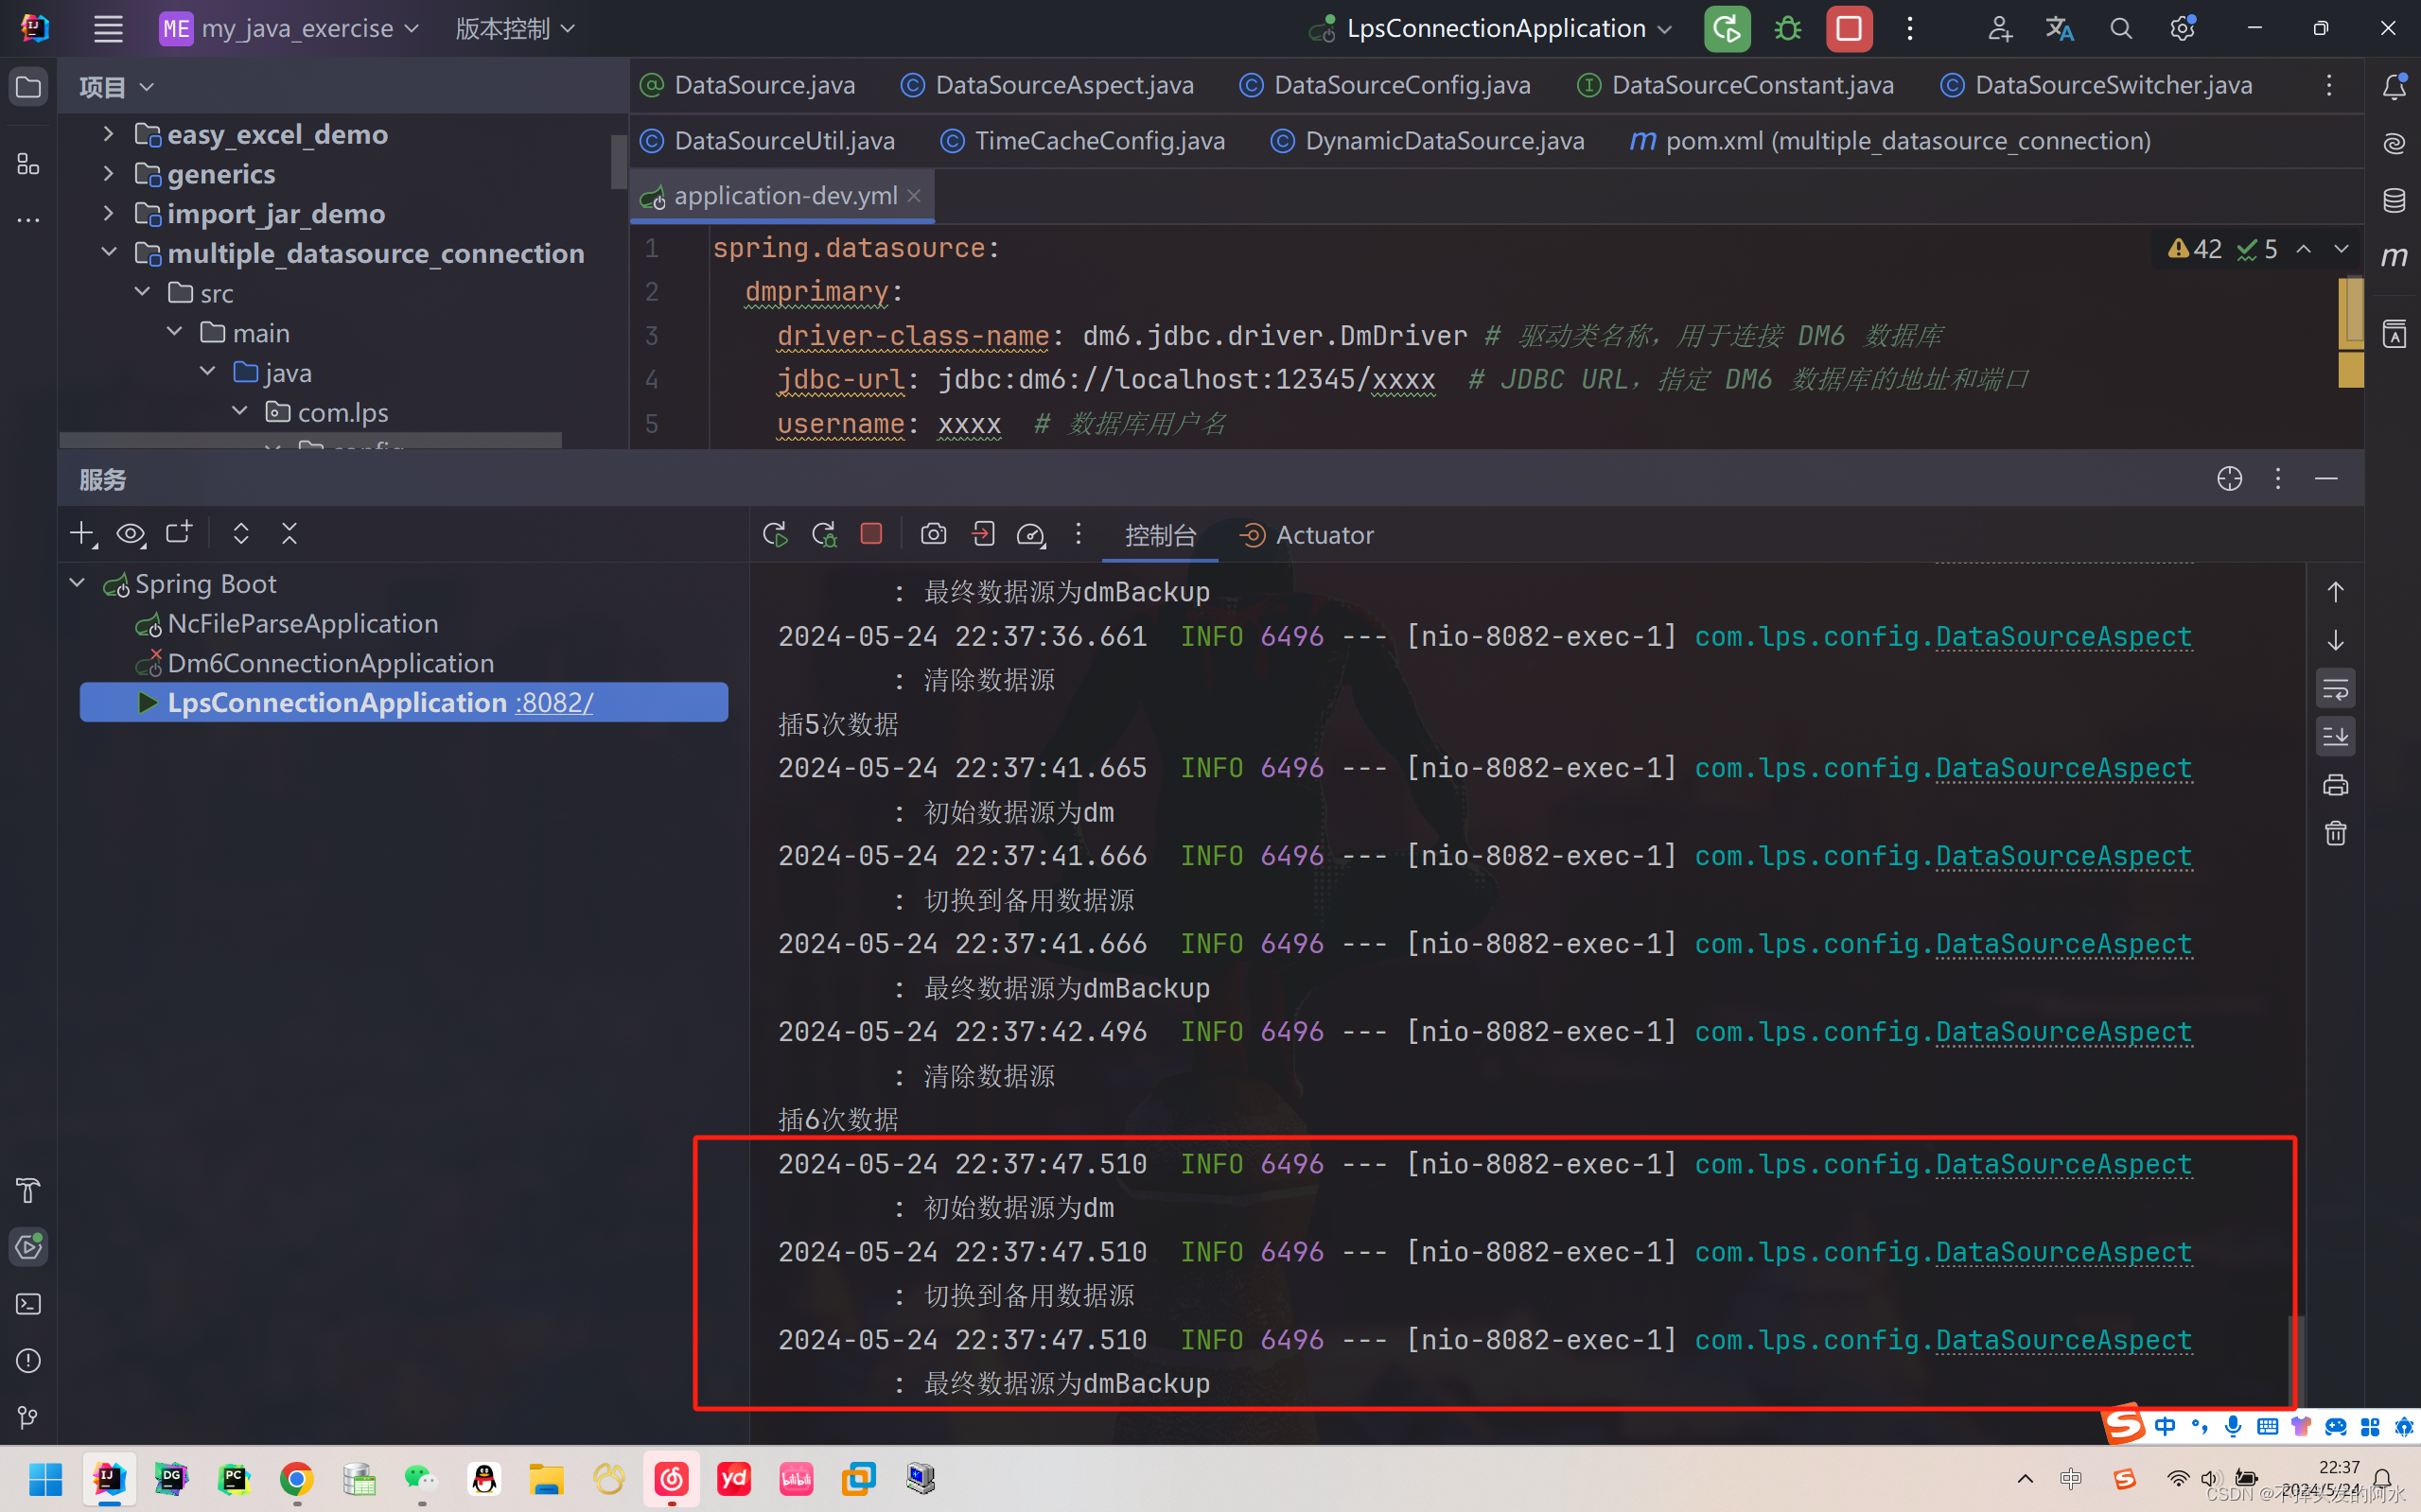Expand the easy_excel_demo folder

tap(108, 134)
